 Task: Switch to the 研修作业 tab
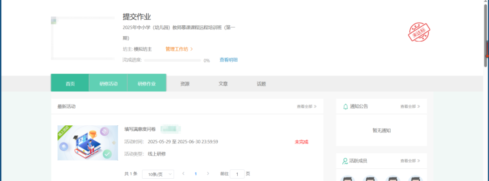click(x=147, y=84)
